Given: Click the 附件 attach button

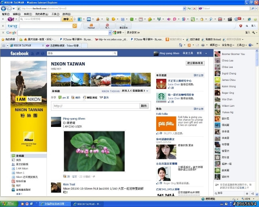Looking at the screenshot, I should [144, 106].
